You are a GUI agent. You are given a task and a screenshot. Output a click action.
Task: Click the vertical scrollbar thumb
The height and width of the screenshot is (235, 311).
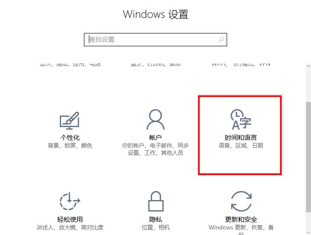click(x=308, y=158)
